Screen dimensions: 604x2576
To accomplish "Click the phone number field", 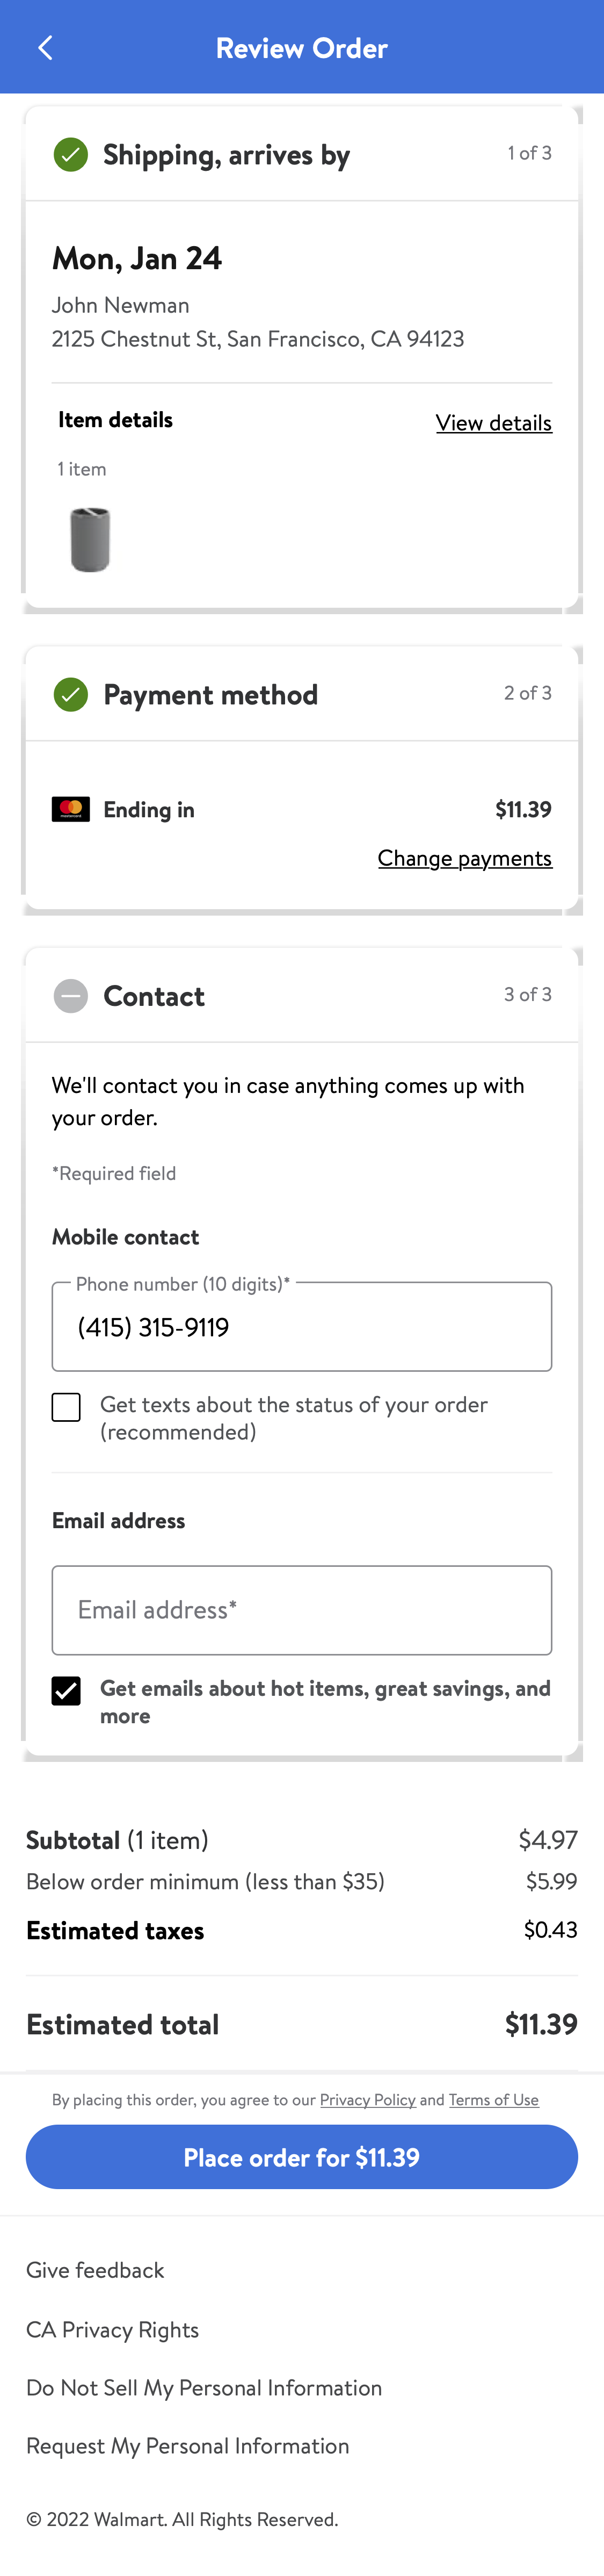I will pyautogui.click(x=302, y=1327).
